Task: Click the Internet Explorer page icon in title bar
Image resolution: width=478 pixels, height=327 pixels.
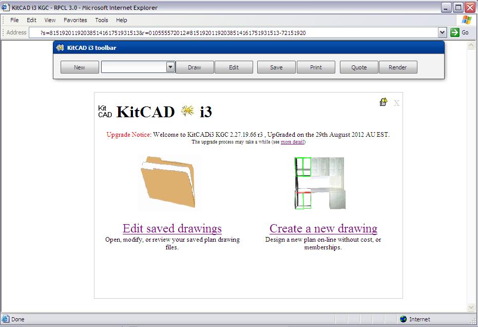Action: click(5, 7)
